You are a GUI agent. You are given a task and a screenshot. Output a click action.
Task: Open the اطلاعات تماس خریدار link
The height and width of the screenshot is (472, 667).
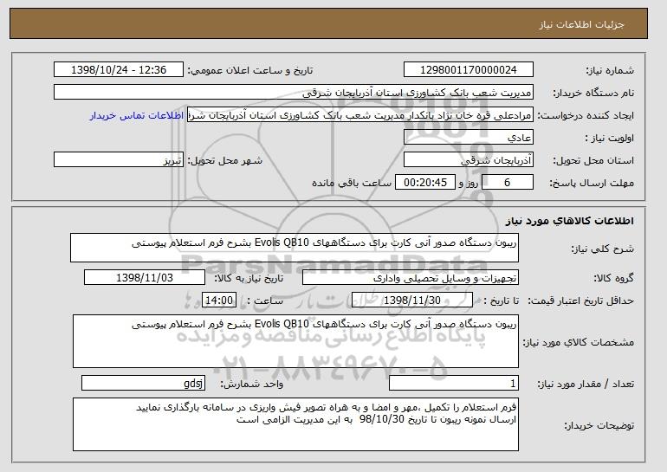click(137, 115)
